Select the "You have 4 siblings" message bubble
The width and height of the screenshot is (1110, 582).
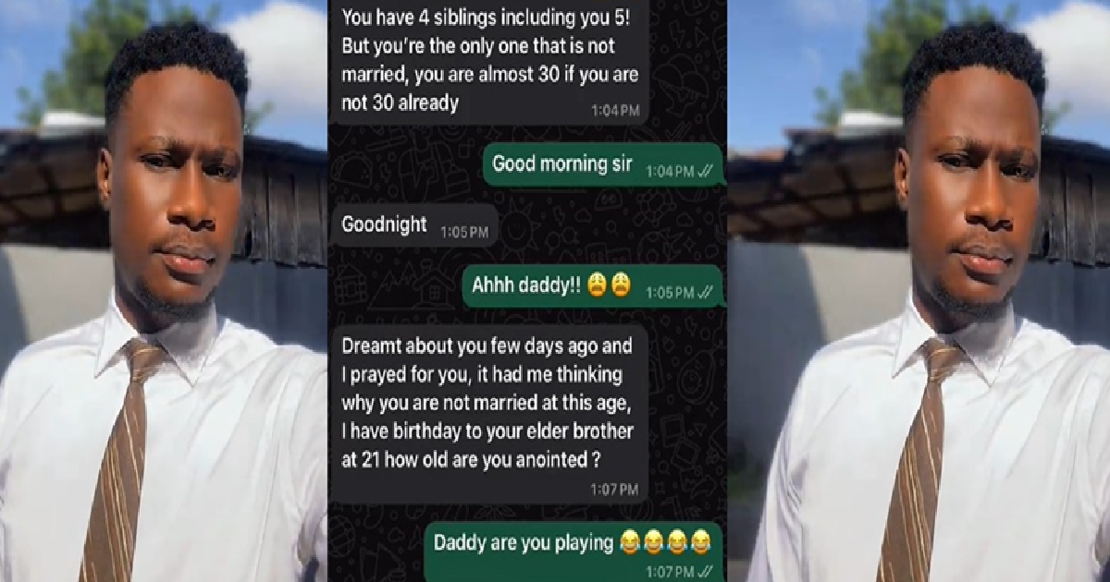point(489,62)
